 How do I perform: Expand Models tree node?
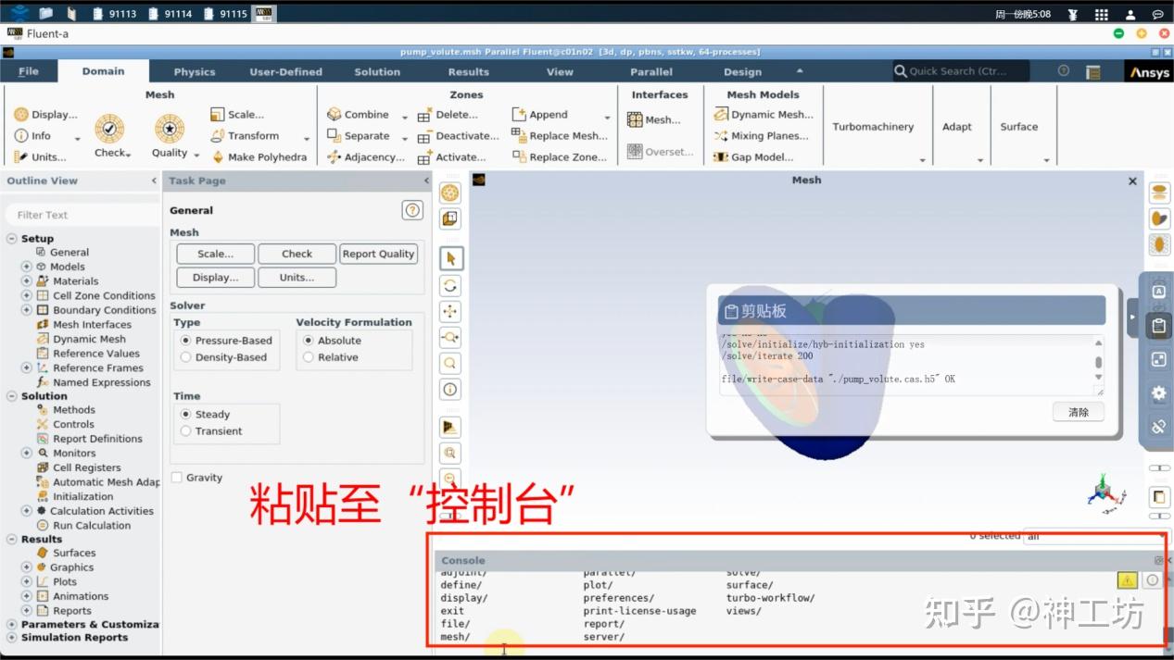coord(27,267)
